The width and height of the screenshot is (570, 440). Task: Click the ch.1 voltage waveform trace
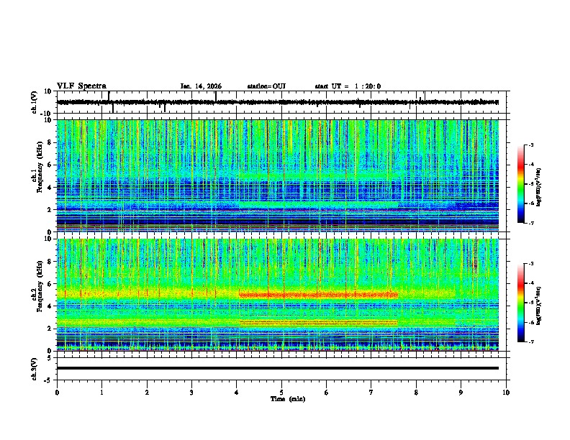click(x=278, y=102)
